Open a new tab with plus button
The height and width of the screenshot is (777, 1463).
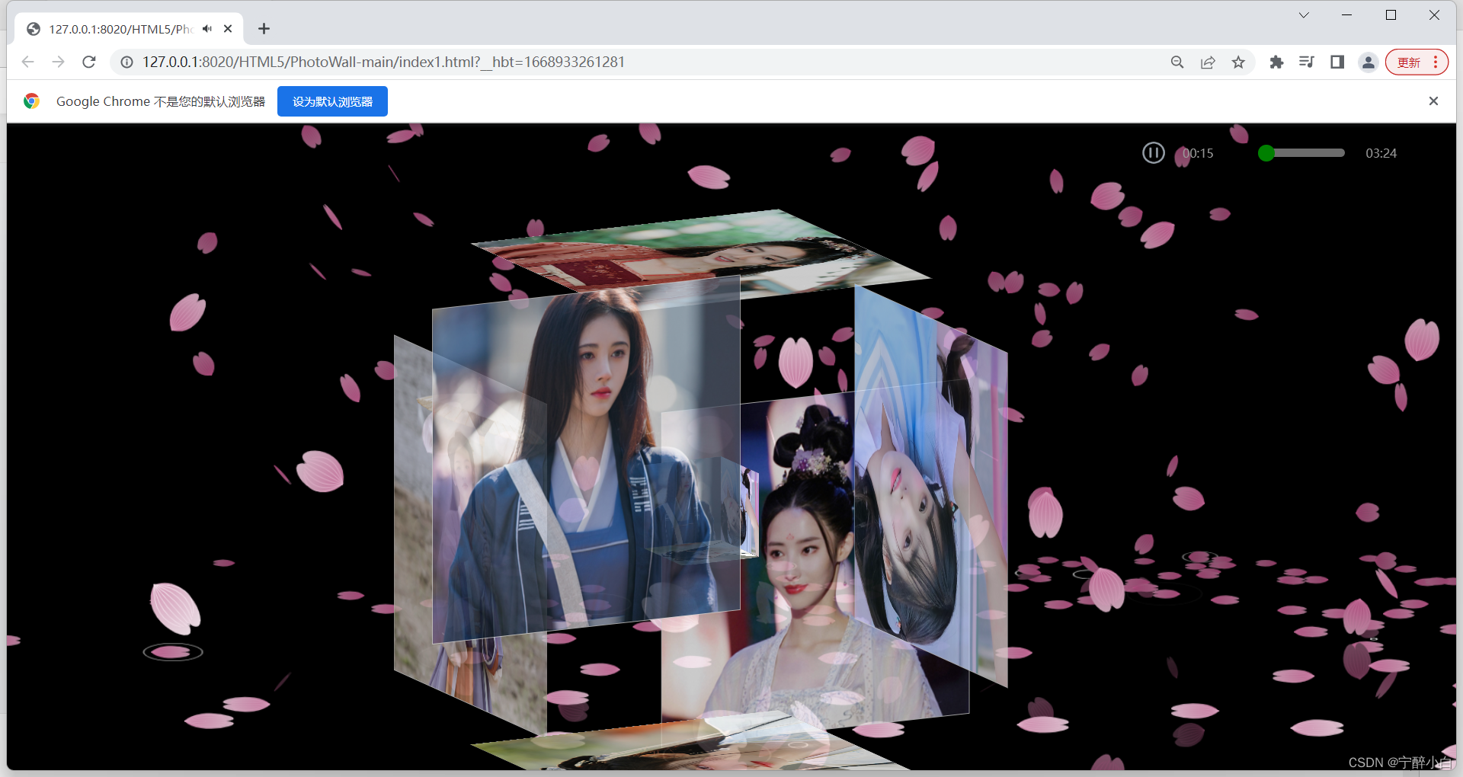[264, 29]
